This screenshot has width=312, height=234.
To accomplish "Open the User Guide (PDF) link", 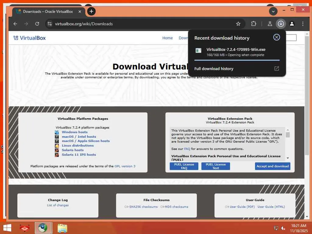I will coord(242,207).
